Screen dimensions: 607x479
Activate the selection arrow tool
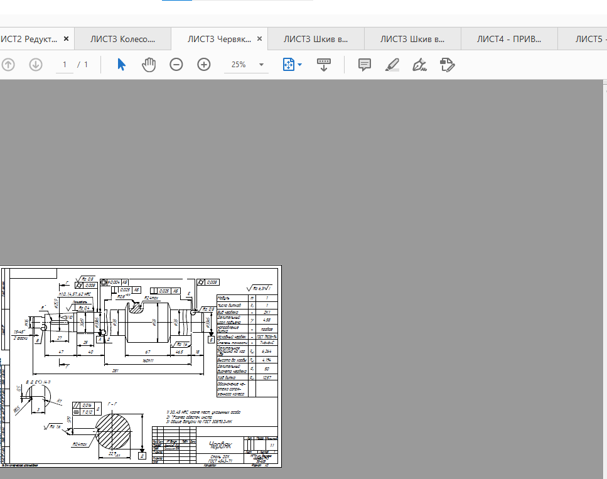(x=122, y=65)
